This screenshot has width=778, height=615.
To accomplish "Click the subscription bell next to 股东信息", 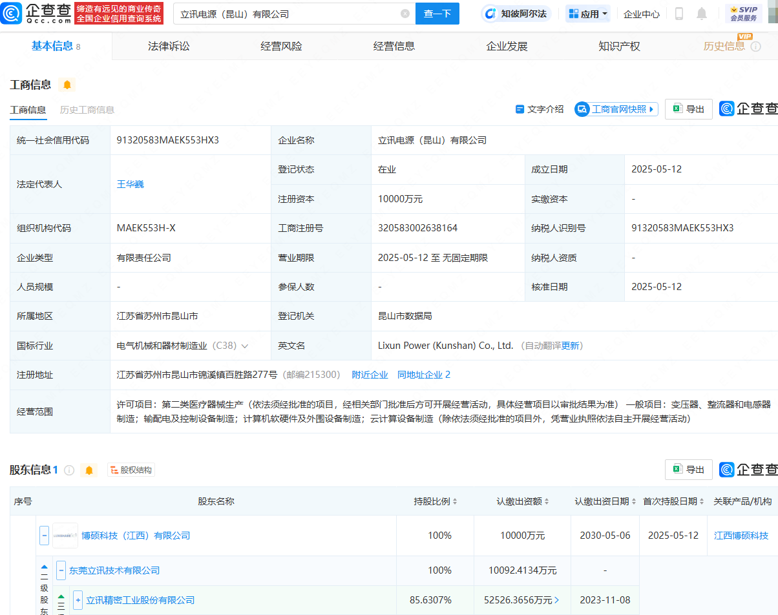I will [89, 470].
